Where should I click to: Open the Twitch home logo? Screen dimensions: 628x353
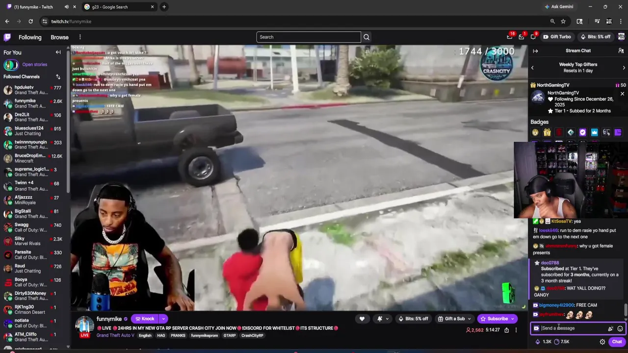(x=7, y=37)
